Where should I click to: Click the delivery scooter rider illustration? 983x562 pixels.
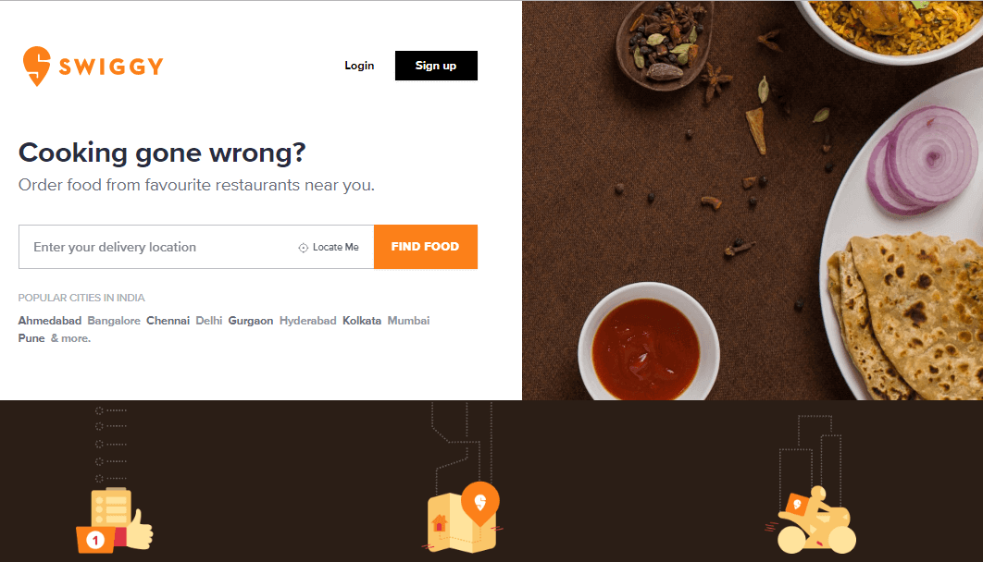[811, 520]
